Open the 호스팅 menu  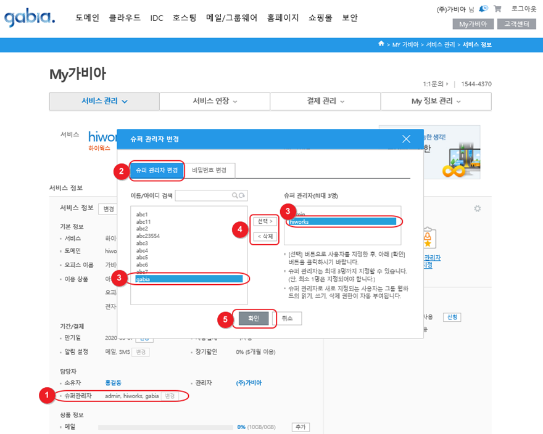click(x=184, y=18)
